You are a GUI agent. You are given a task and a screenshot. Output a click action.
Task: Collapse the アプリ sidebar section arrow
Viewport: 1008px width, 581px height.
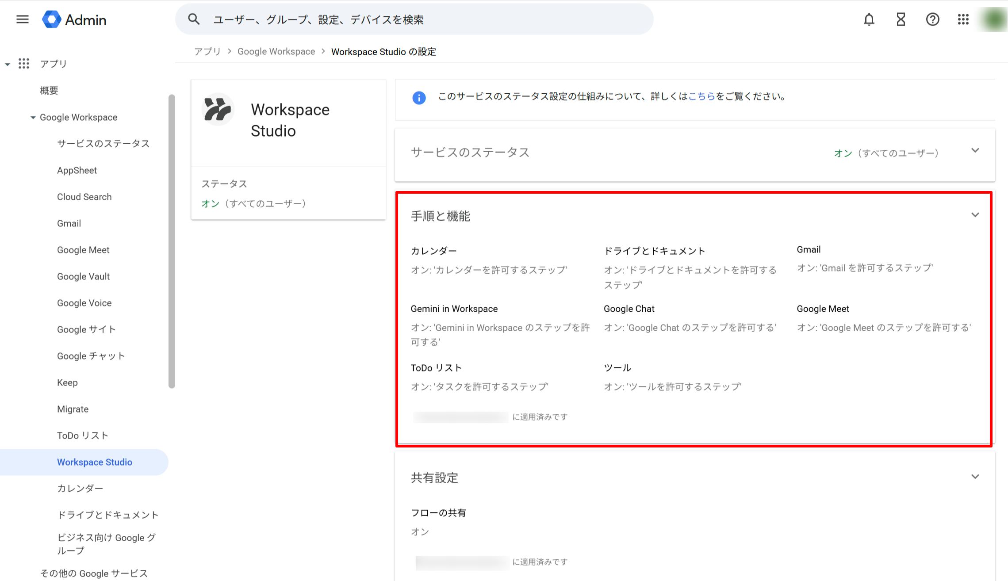(8, 64)
